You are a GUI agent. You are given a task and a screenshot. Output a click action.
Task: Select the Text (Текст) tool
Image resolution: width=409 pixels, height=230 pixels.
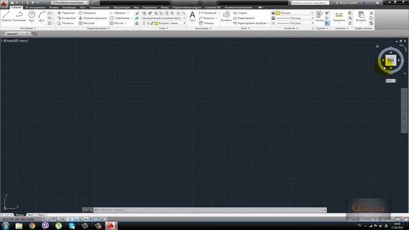192,16
